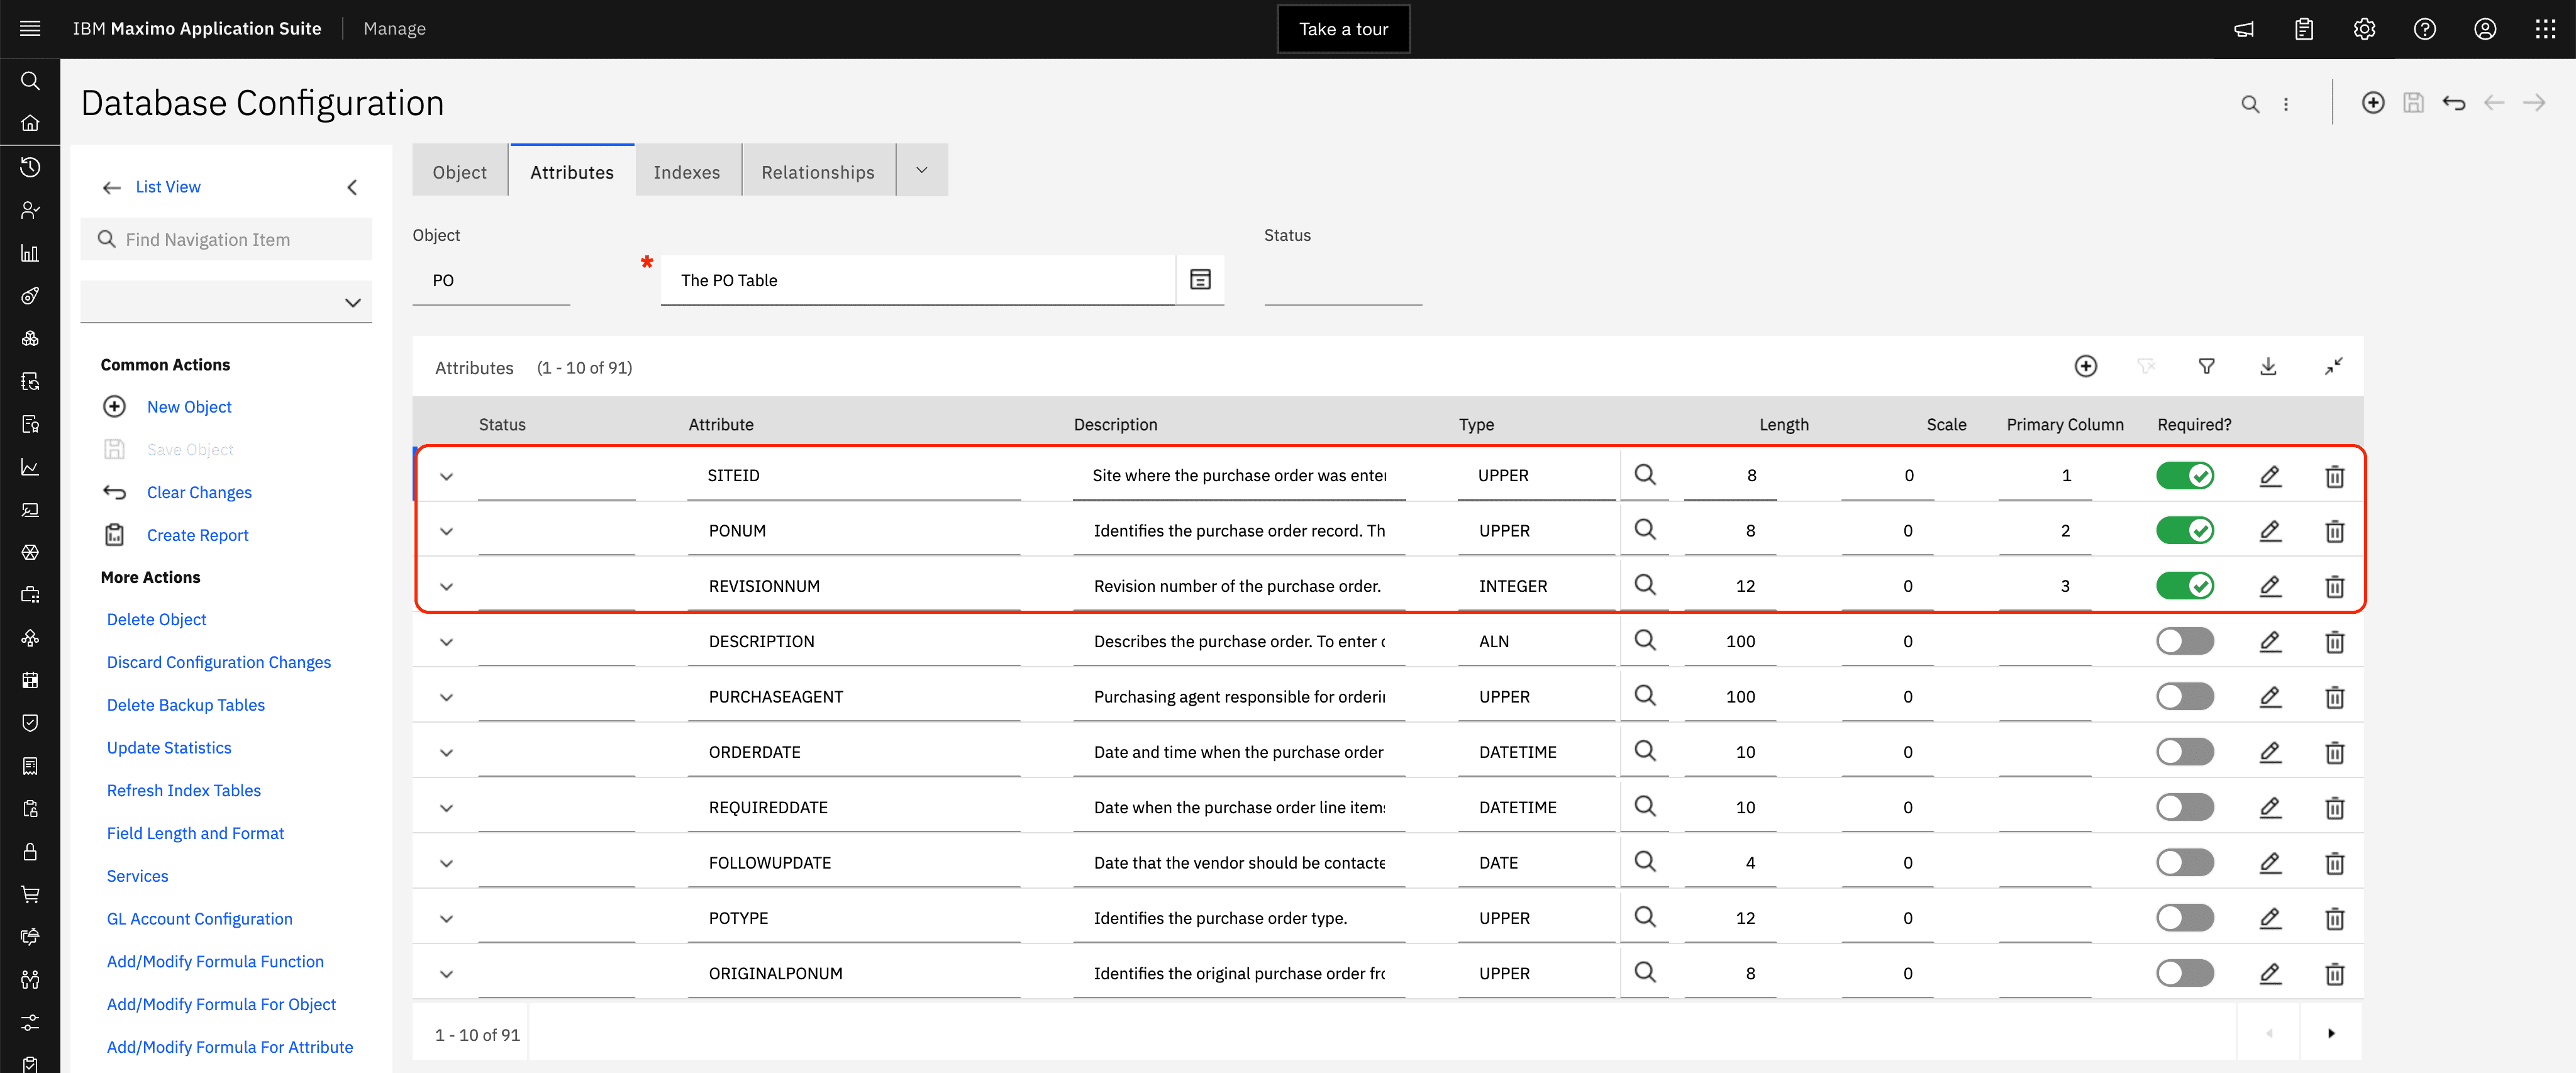Collapse the side navigation panel chevron
2576x1073 pixels.
(x=352, y=187)
